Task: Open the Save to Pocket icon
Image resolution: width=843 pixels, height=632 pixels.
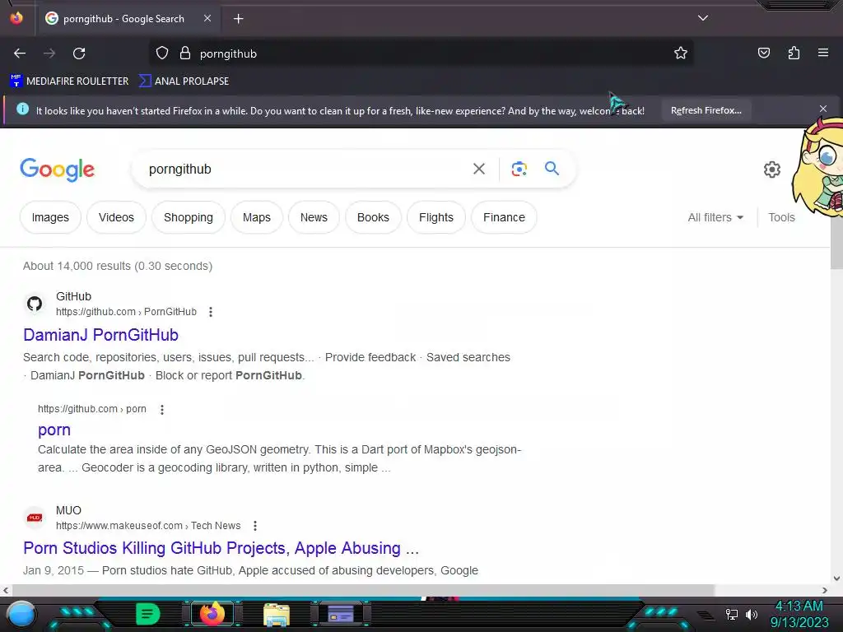Action: (x=764, y=53)
